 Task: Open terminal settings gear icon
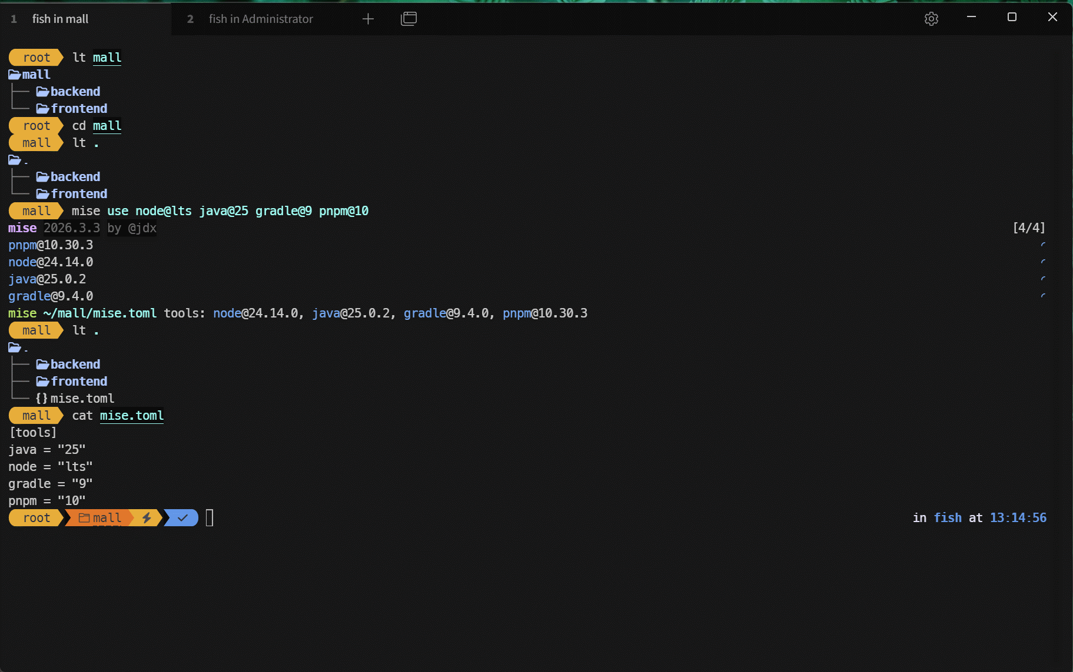pos(931,19)
